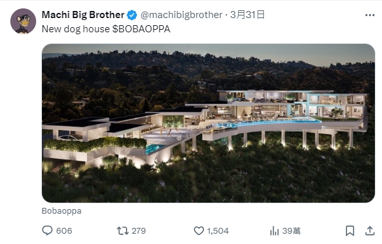Open the hillside mansion photo
This screenshot has height=244, width=382.
tap(208, 123)
